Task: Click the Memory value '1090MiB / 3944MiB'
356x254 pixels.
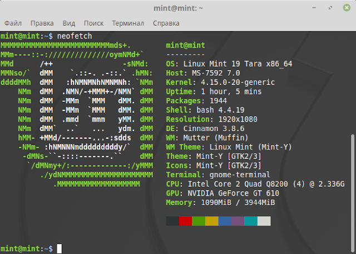Action: [x=238, y=202]
